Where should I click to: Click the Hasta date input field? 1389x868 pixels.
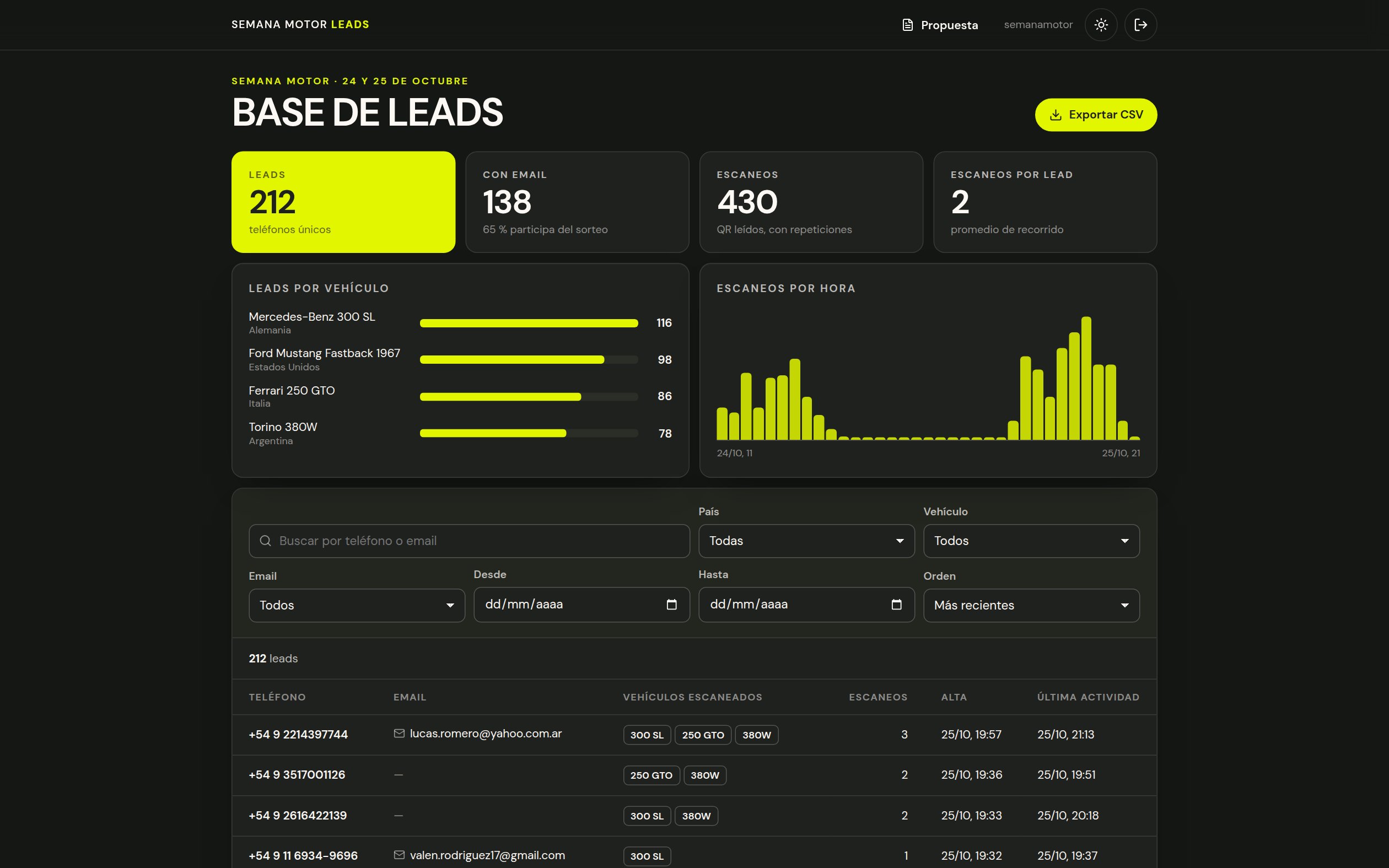(x=806, y=605)
